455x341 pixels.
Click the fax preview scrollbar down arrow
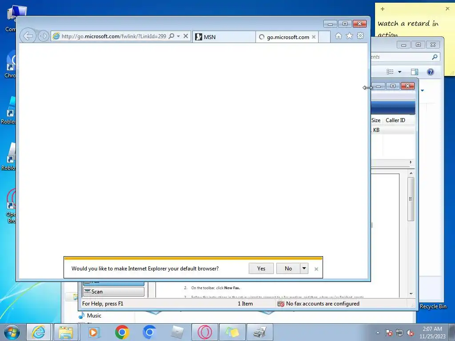pos(411,294)
